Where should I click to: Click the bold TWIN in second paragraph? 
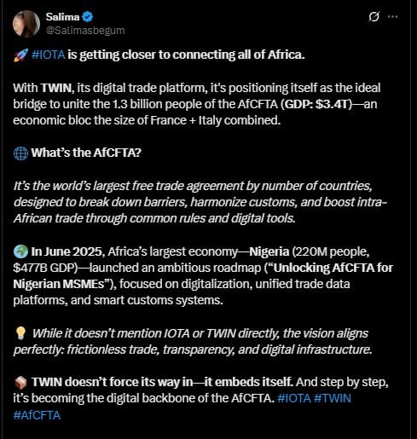click(57, 88)
